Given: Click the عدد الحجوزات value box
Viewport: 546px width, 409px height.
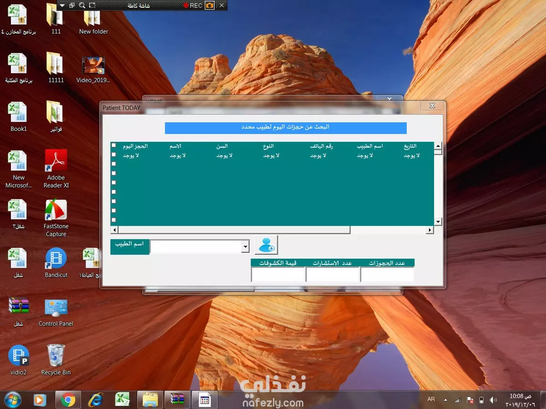Looking at the screenshot, I should point(387,274).
